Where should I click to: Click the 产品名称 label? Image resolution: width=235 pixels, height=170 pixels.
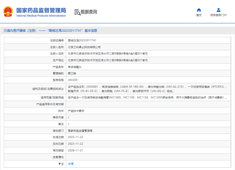pos(58,67)
